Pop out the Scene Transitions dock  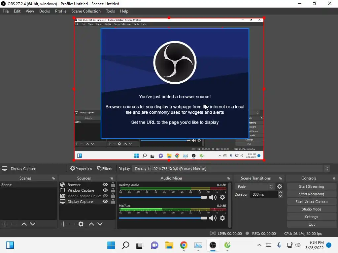click(281, 178)
